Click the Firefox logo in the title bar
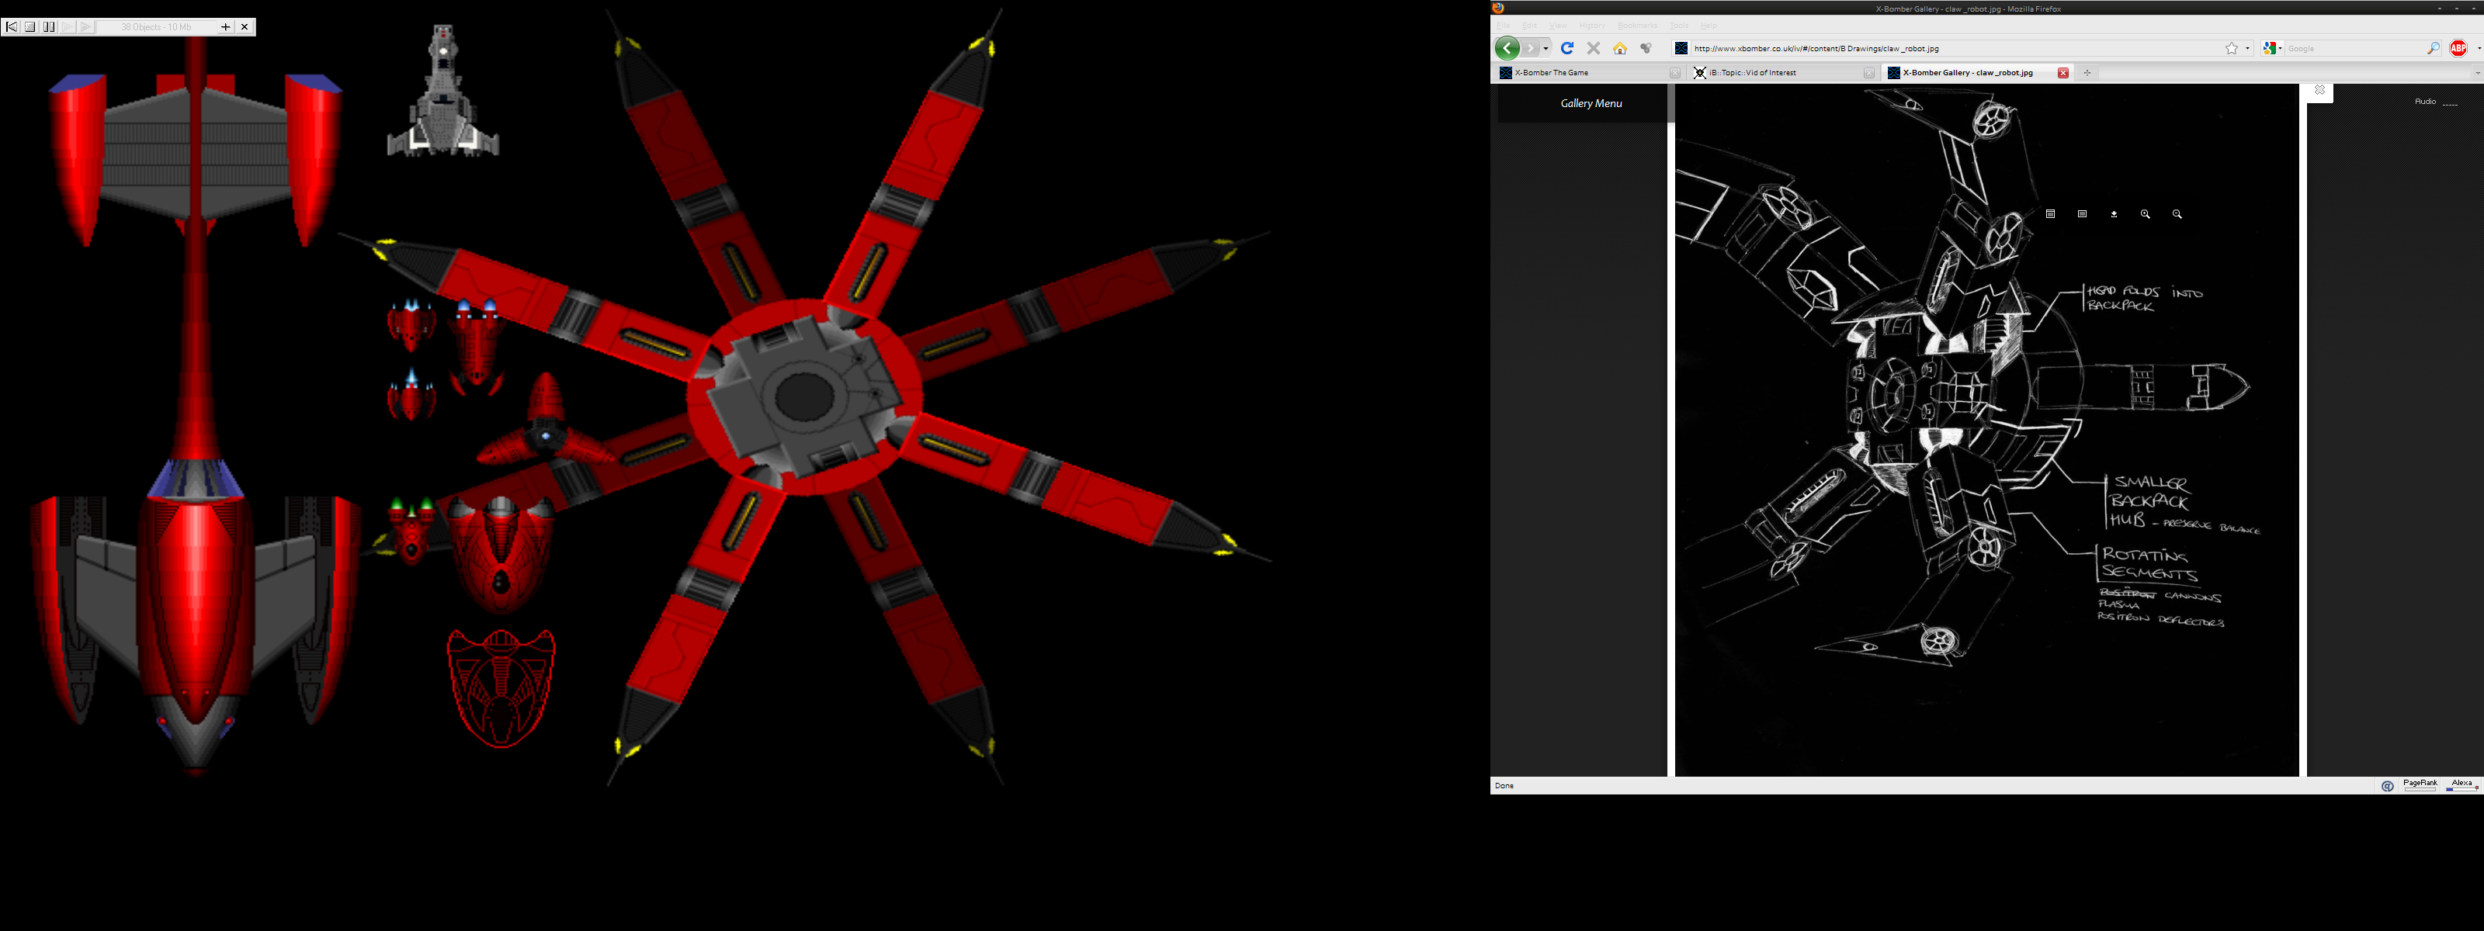Viewport: 2484px width, 931px height. [x=1498, y=8]
